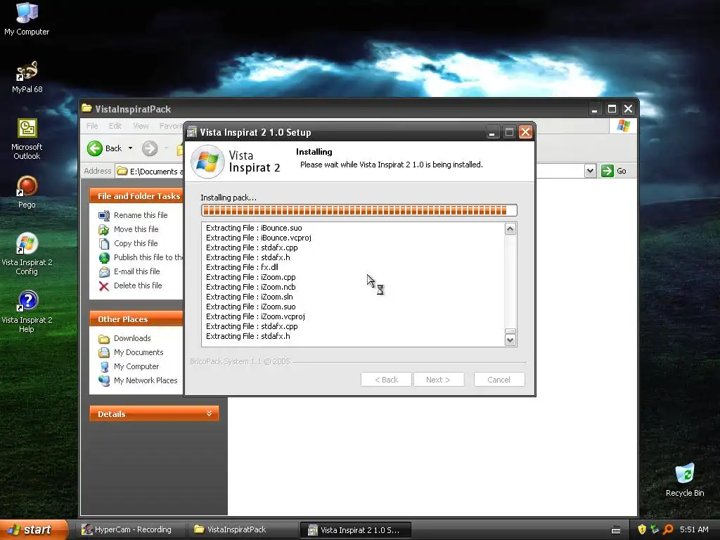Image resolution: width=720 pixels, height=540 pixels.
Task: Click the security shield tray icon
Action: (x=642, y=529)
